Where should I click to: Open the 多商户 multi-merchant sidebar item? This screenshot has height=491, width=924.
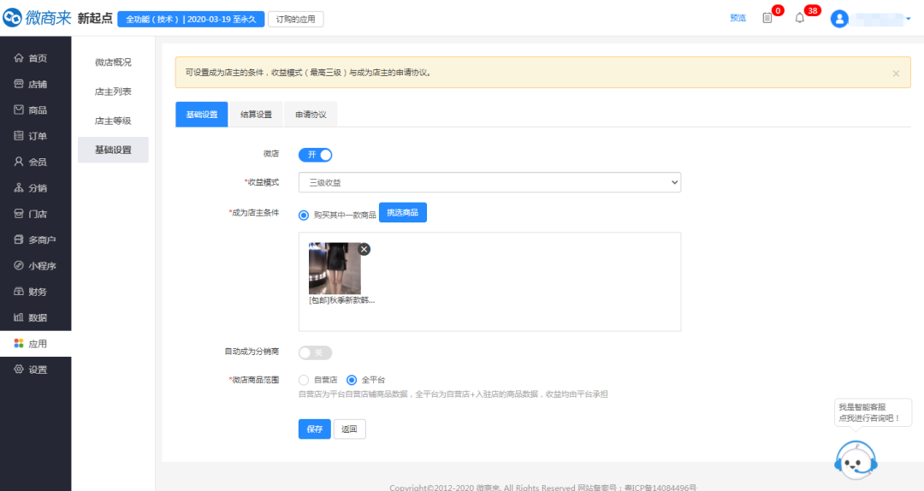tap(35, 240)
